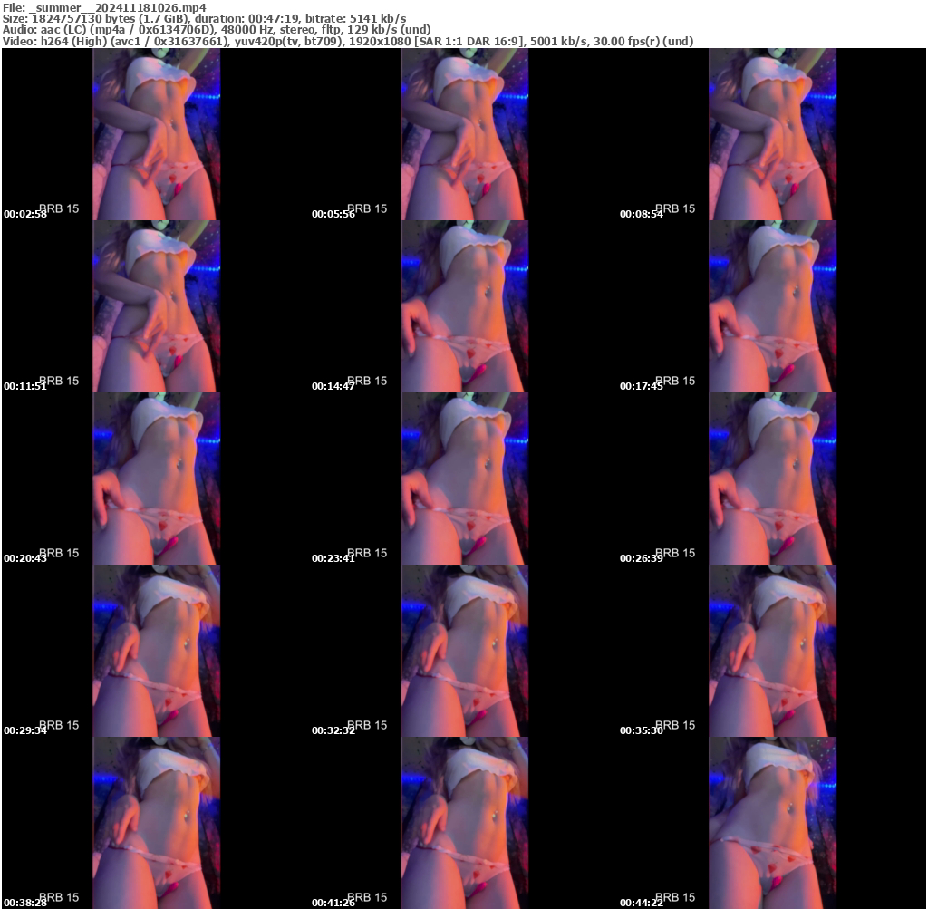Click the 00:26:39 frame preview
This screenshot has width=928, height=909.
771,478
